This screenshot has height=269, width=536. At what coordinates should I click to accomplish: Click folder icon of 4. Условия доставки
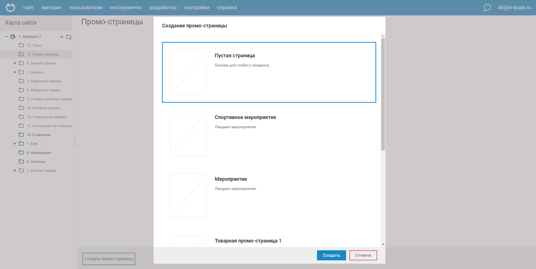(21, 99)
